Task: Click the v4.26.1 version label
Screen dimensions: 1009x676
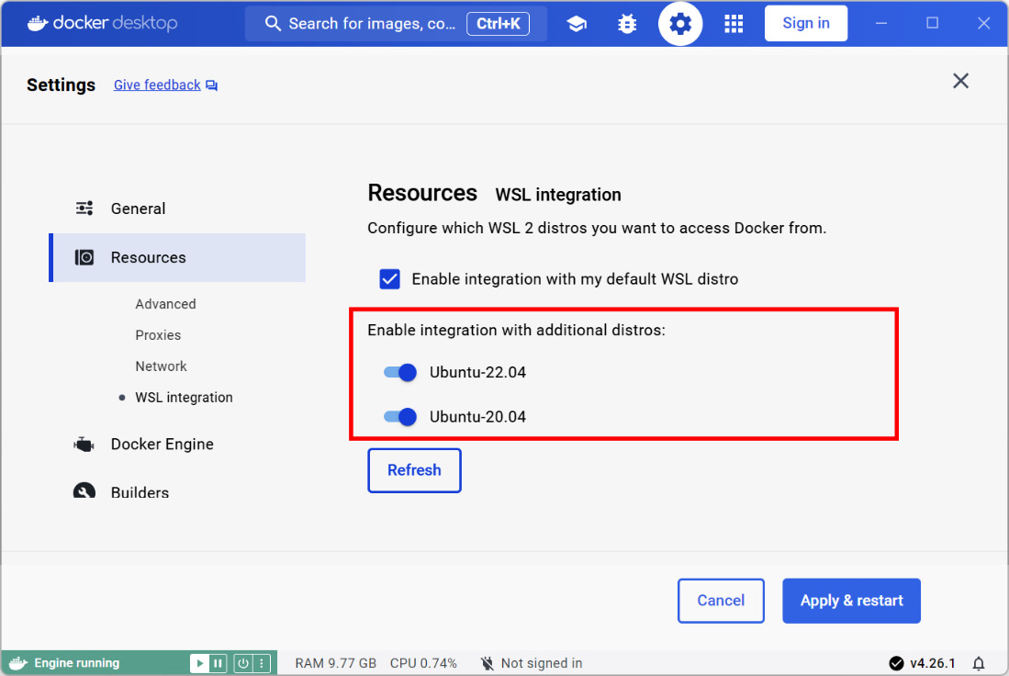Action: [933, 663]
